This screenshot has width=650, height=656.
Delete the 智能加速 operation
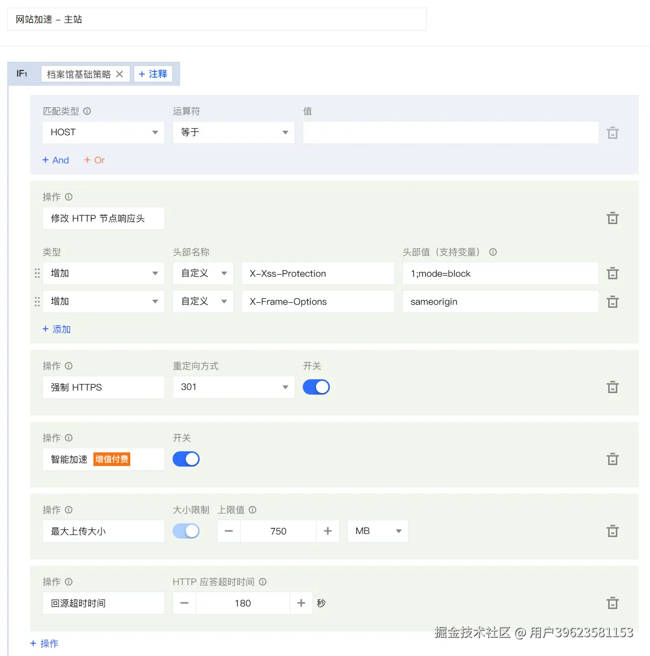click(x=613, y=459)
